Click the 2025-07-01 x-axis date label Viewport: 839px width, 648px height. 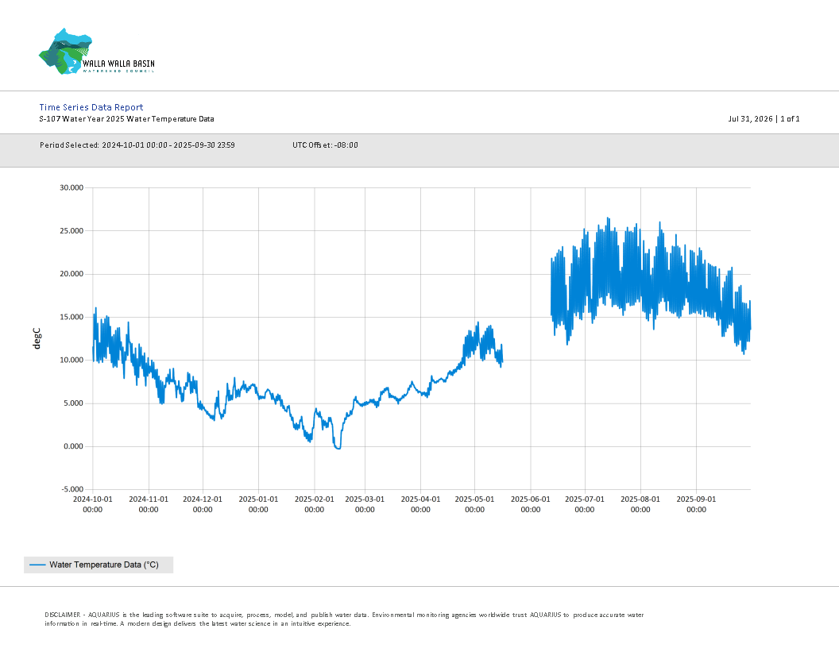point(584,504)
